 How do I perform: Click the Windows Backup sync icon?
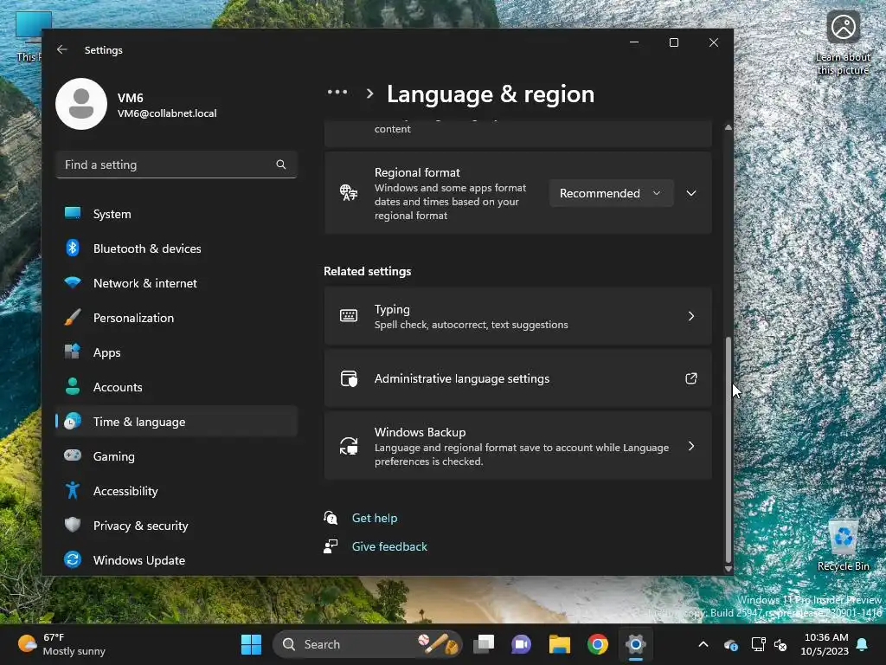[x=349, y=446]
